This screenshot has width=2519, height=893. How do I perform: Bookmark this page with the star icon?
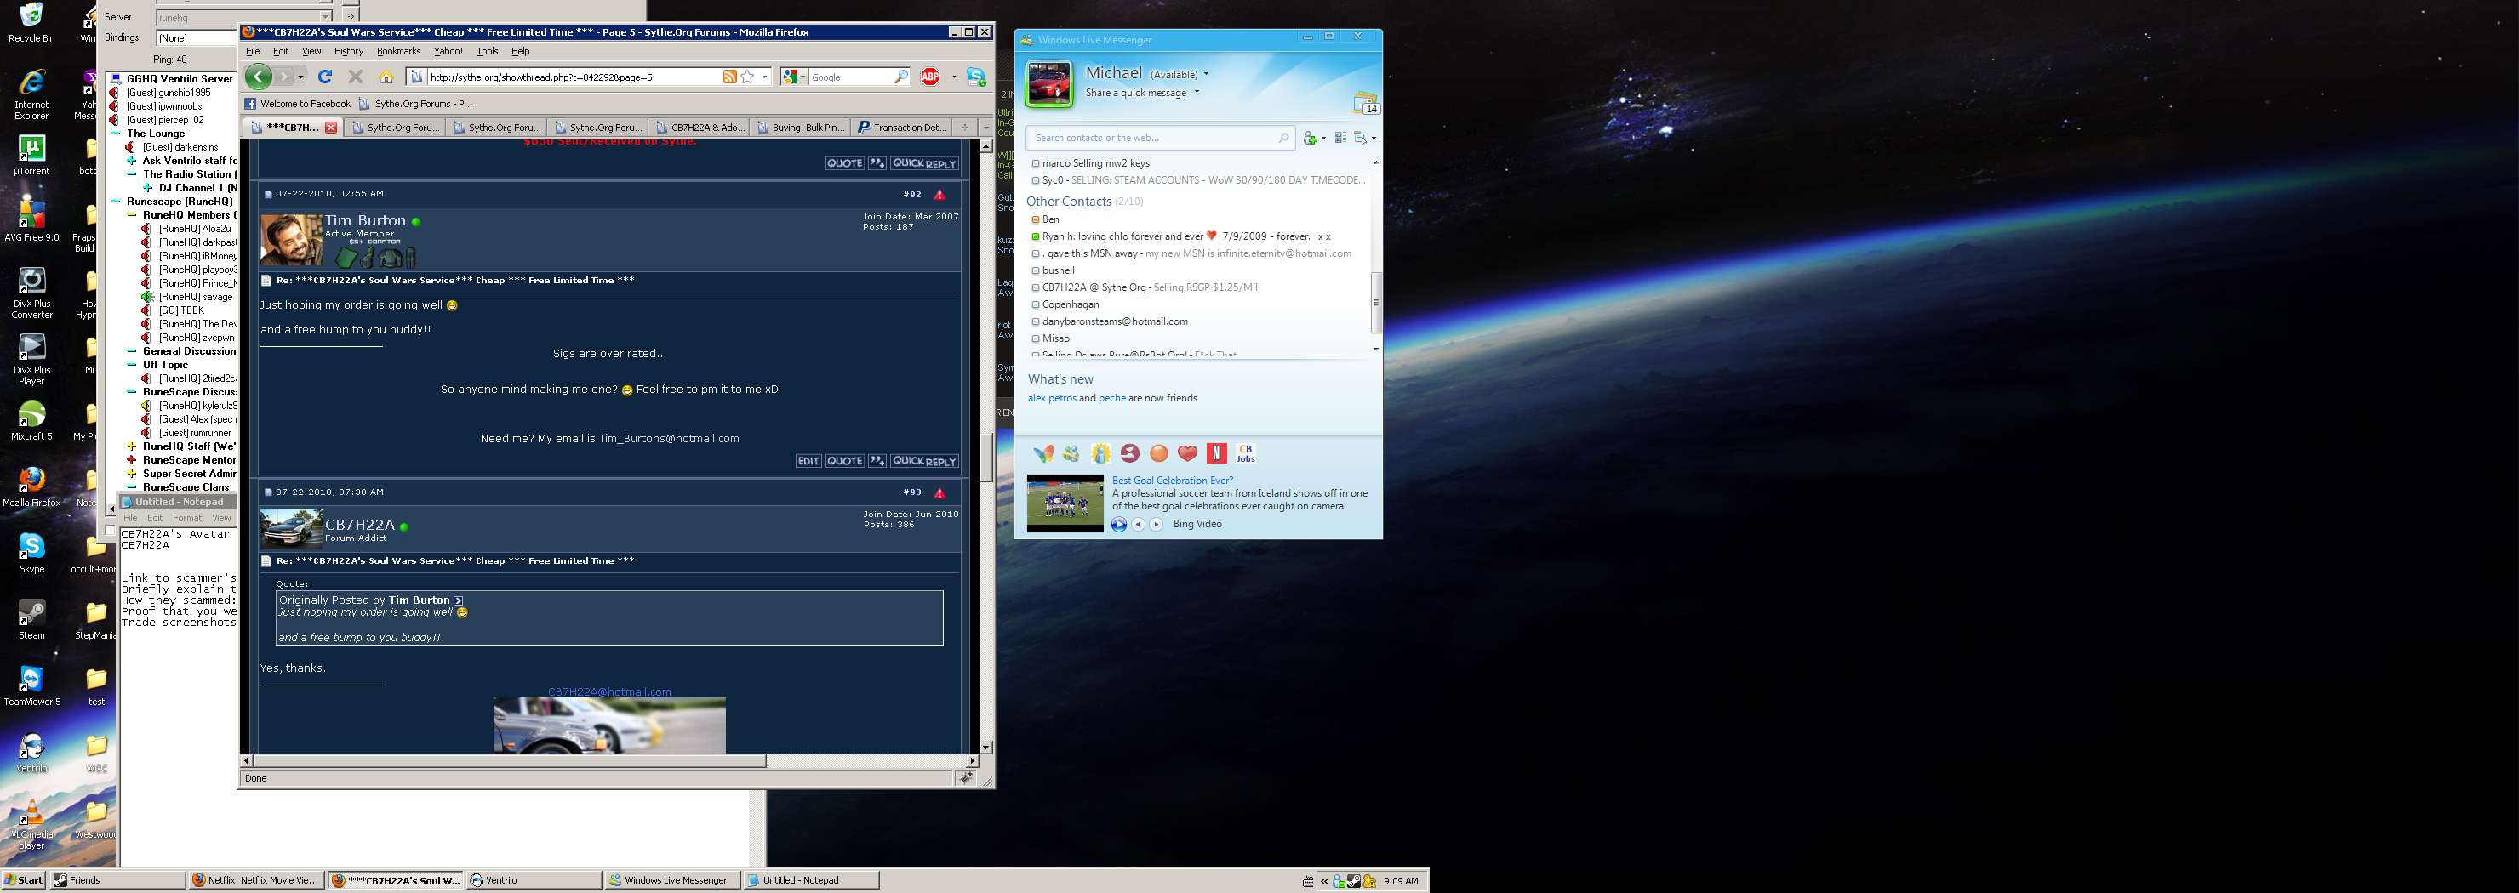tap(747, 77)
